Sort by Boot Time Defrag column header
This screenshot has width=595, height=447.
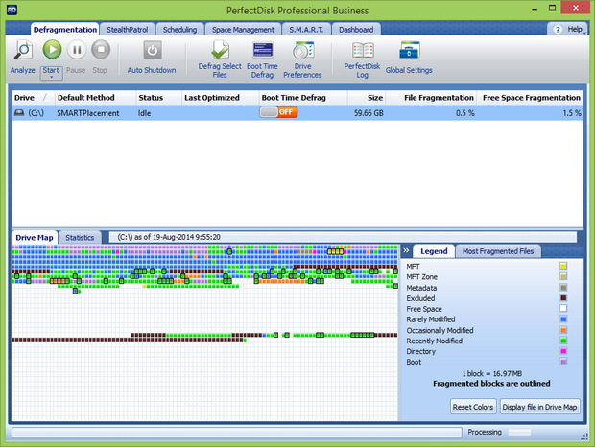tap(303, 98)
